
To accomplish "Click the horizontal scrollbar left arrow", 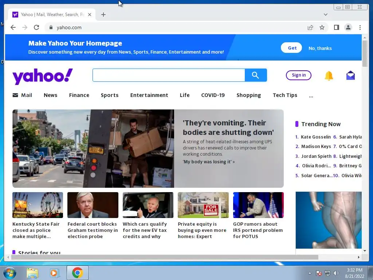I will coord(8,257).
